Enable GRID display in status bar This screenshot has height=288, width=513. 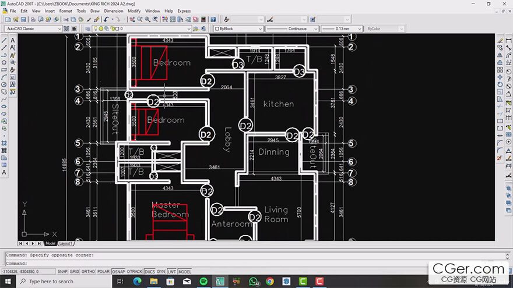pos(75,272)
